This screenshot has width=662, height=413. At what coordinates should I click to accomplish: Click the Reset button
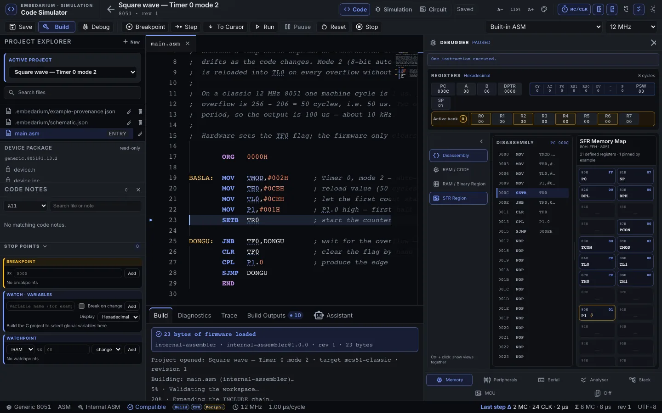coord(334,27)
